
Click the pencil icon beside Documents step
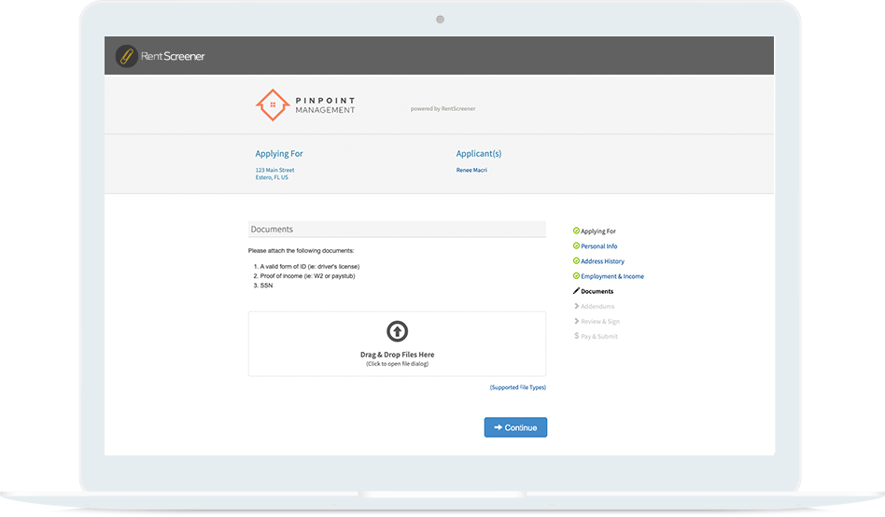coord(576,291)
